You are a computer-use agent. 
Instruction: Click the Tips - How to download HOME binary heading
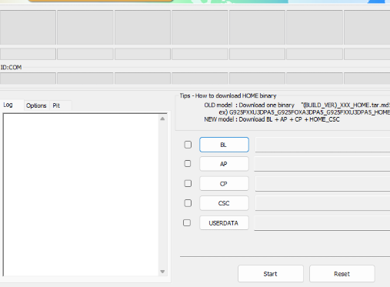228,96
